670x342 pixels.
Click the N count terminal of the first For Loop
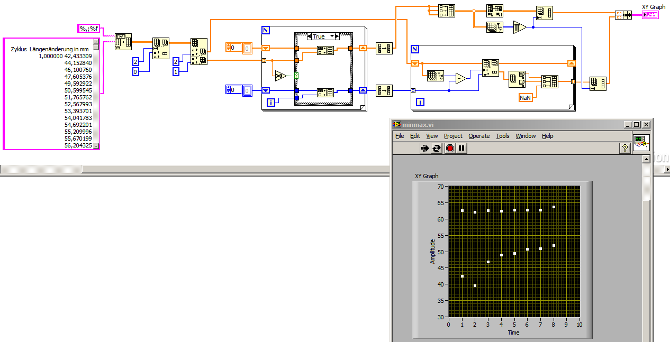pos(266,30)
